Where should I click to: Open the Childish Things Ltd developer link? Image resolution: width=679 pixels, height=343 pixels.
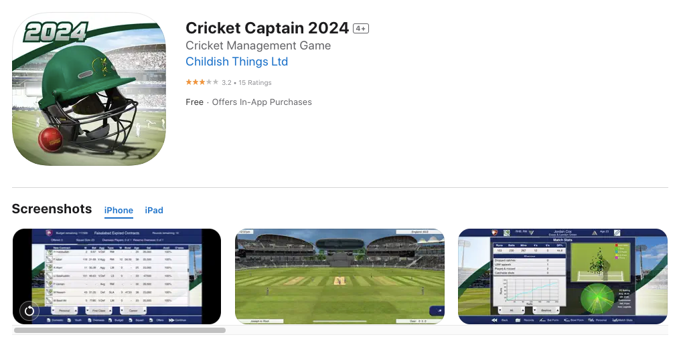pos(237,62)
